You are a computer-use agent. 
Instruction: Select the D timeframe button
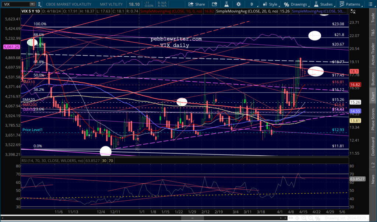(252, 4)
